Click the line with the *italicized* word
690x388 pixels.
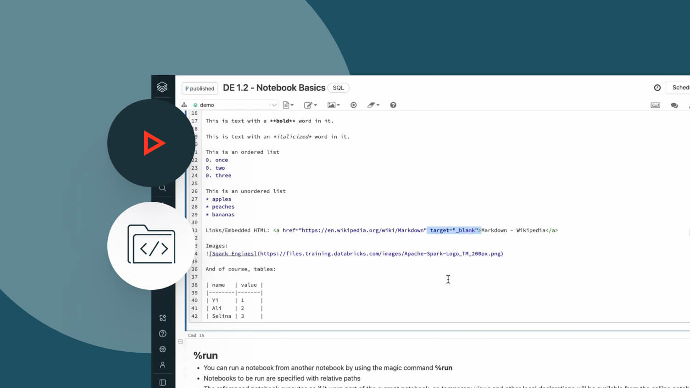[278, 137]
